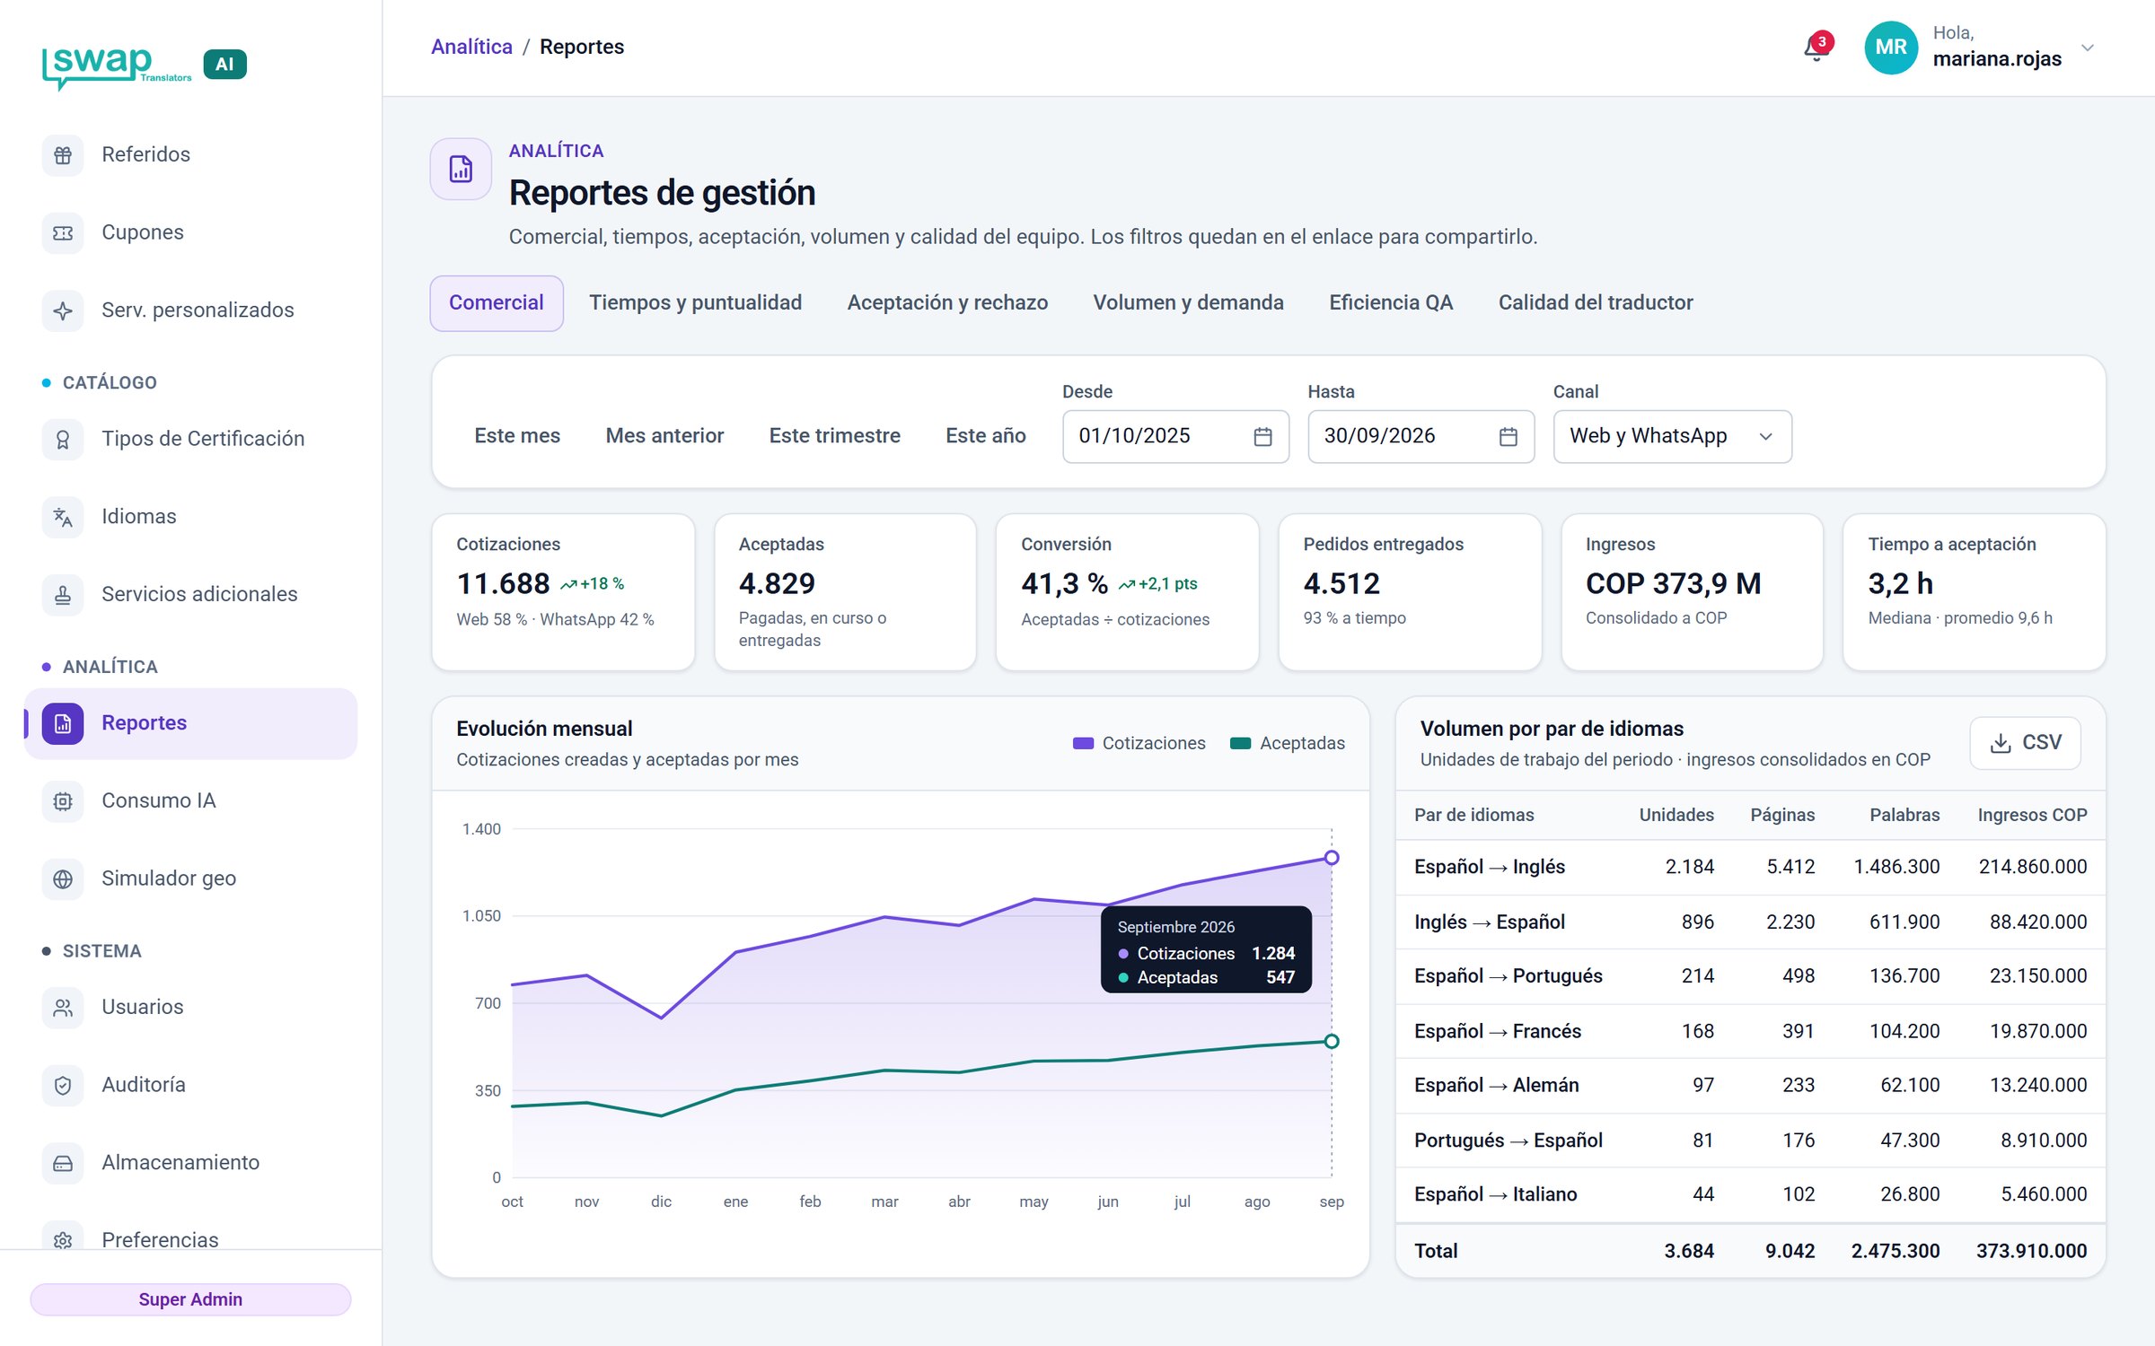Click the Referidos gift icon
2155x1346 pixels.
(x=63, y=154)
